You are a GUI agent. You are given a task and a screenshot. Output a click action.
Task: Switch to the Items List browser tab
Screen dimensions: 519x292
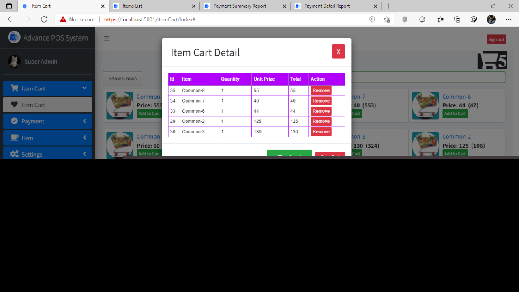click(x=154, y=6)
